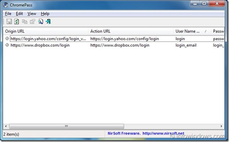Open the Help menu
Viewport: 229px width, 142px height.
(45, 14)
